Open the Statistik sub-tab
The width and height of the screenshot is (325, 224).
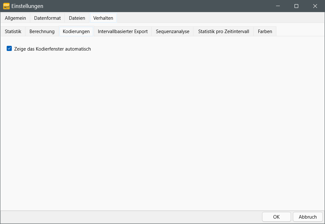[x=13, y=31]
